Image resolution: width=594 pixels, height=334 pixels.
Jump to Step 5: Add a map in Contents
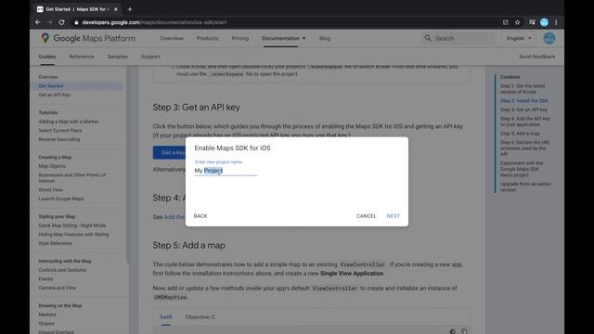(x=520, y=134)
